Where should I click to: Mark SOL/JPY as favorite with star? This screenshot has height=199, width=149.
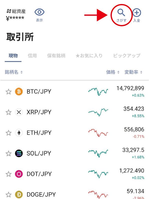tap(8, 153)
